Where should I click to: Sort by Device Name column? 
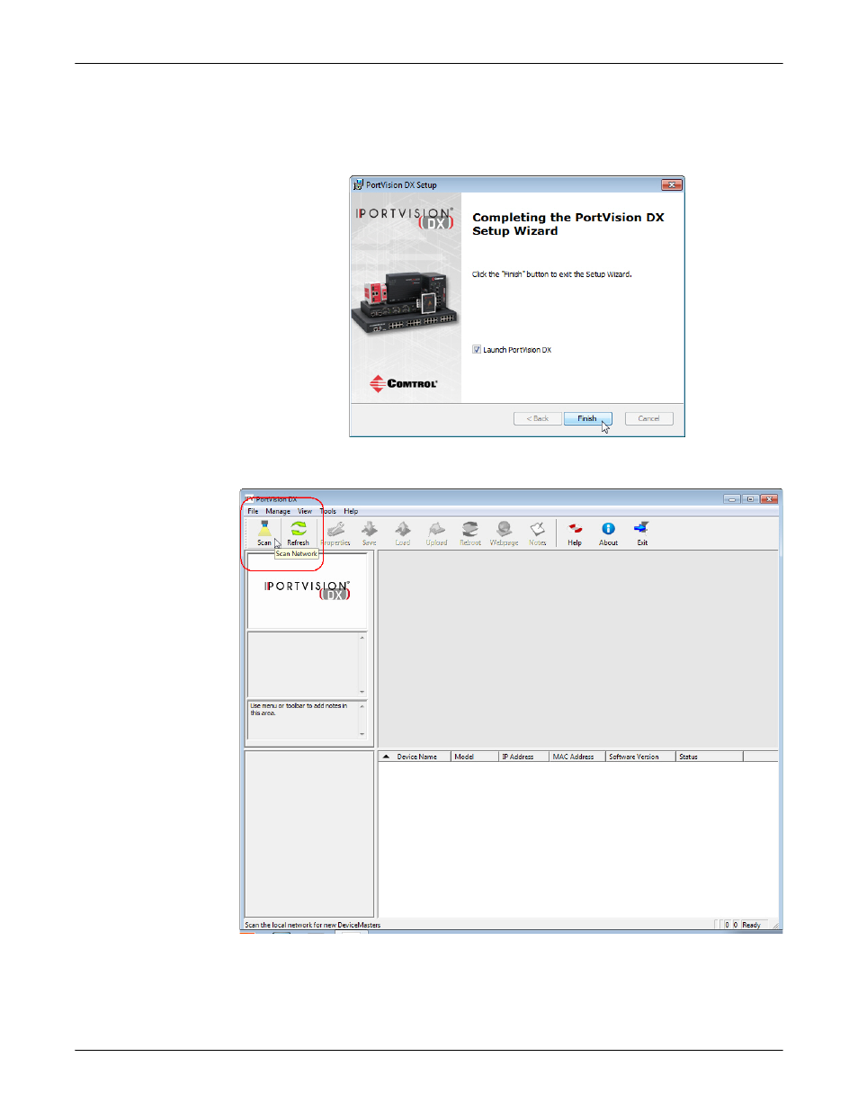(x=417, y=757)
